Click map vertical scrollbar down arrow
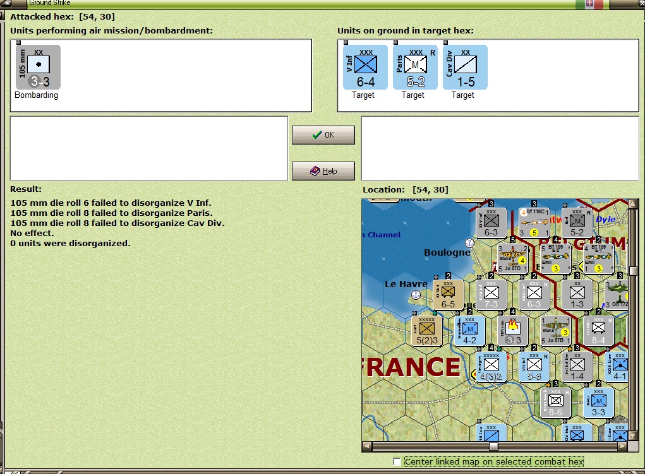The image size is (645, 474). point(633,436)
